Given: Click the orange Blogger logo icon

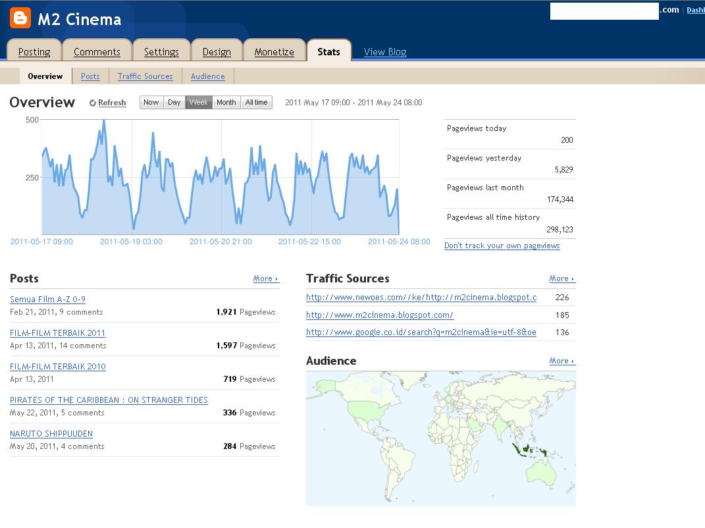Looking at the screenshot, I should (20, 18).
